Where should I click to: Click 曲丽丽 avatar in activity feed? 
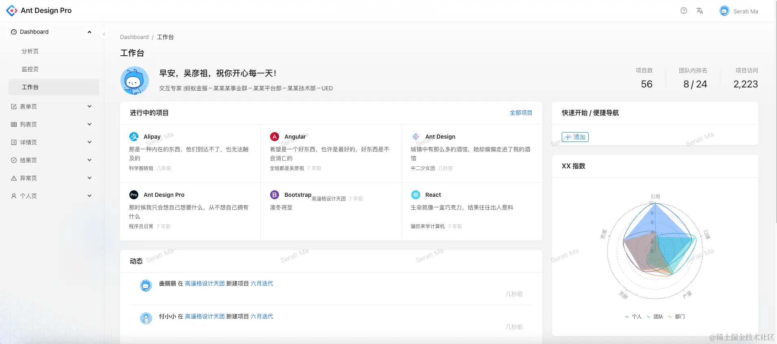[146, 285]
